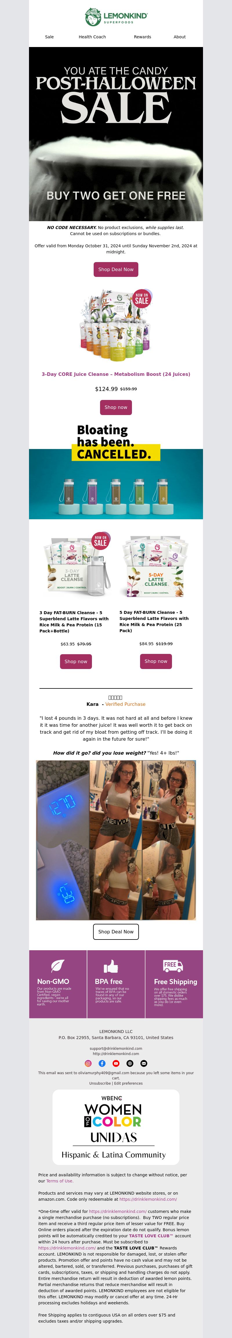
Task: Shop now for 5 Day FAT-BURN Cleanse
Action: [156, 661]
